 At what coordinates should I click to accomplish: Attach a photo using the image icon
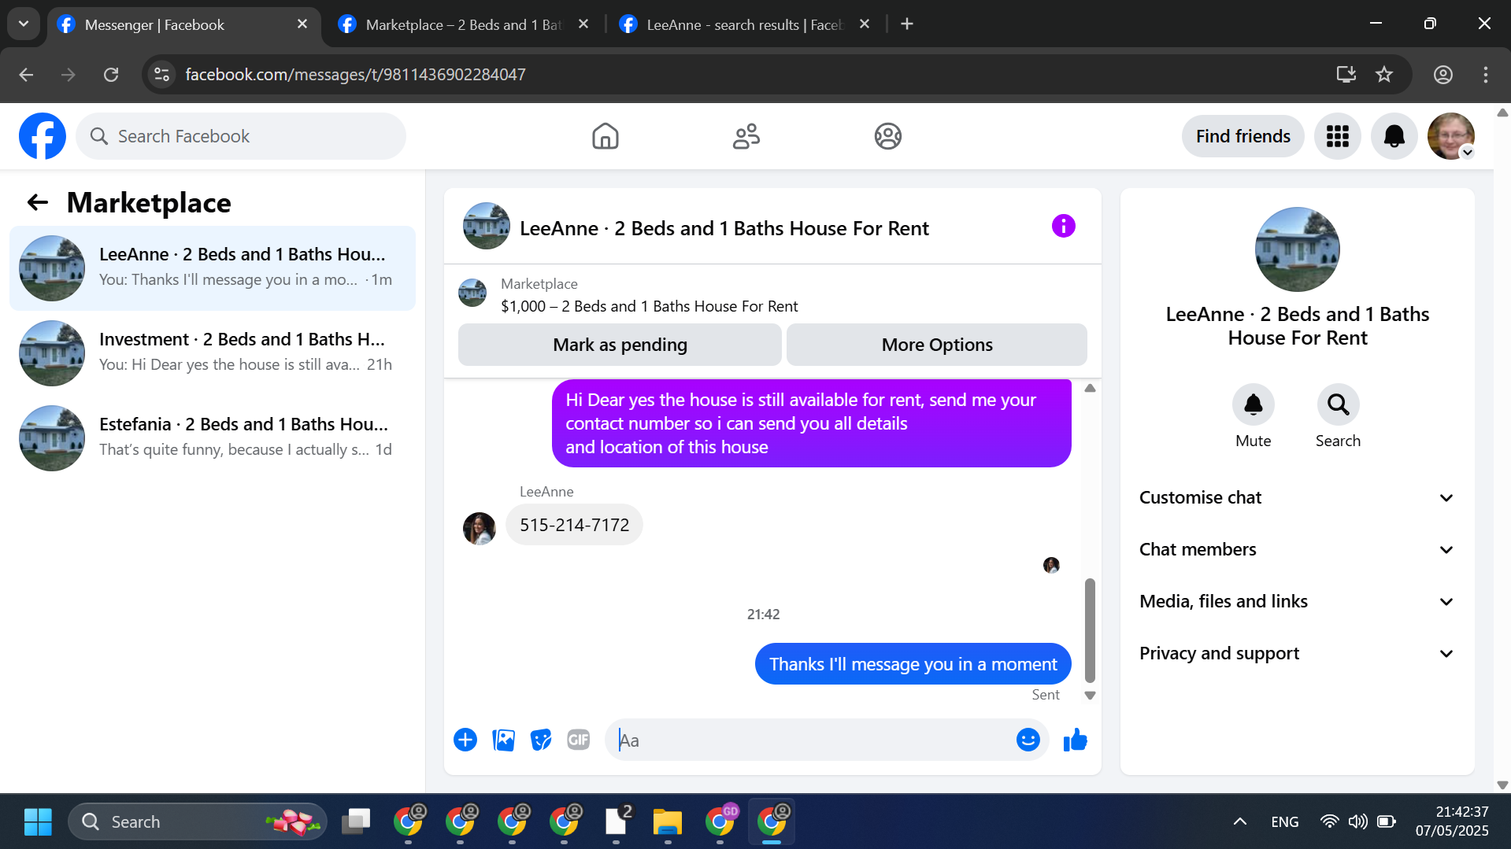click(503, 740)
